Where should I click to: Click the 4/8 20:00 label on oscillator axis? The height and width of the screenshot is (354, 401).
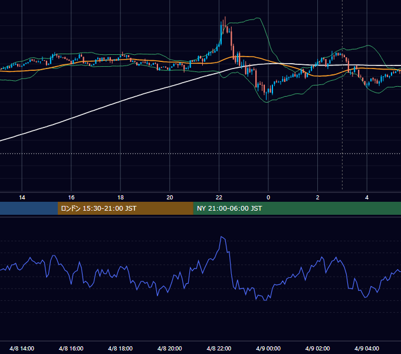(x=170, y=348)
